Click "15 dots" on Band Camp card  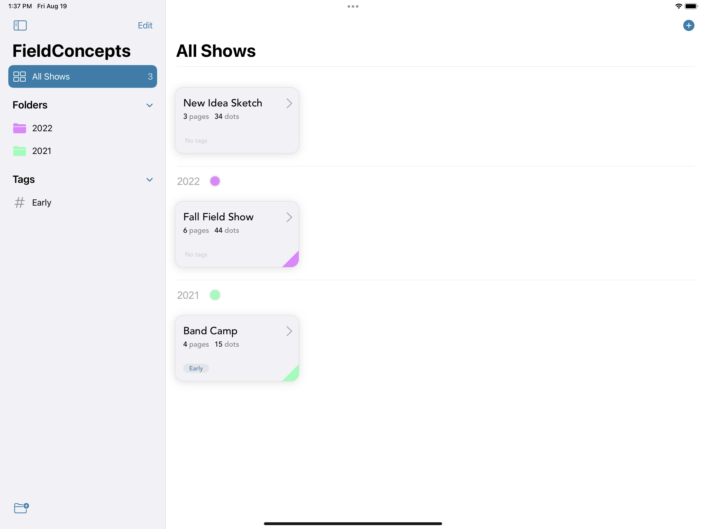point(227,344)
